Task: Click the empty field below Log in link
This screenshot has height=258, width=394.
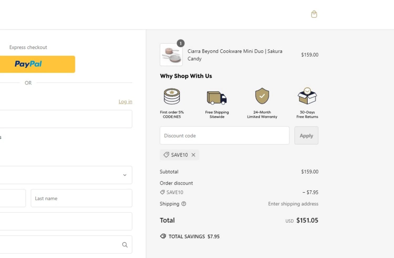Action: coord(66,119)
